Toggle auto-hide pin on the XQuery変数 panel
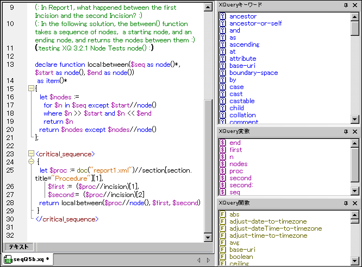The height and width of the screenshot is (267, 362). coord(346,132)
